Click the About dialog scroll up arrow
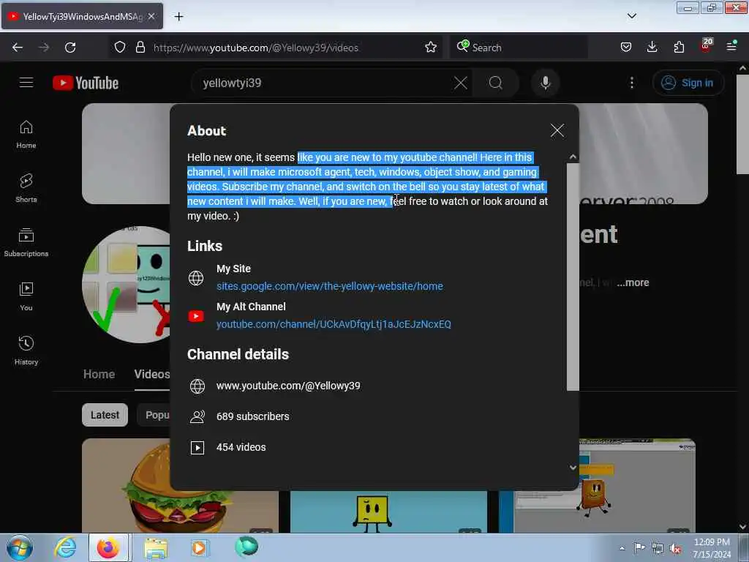749x562 pixels. coord(573,157)
